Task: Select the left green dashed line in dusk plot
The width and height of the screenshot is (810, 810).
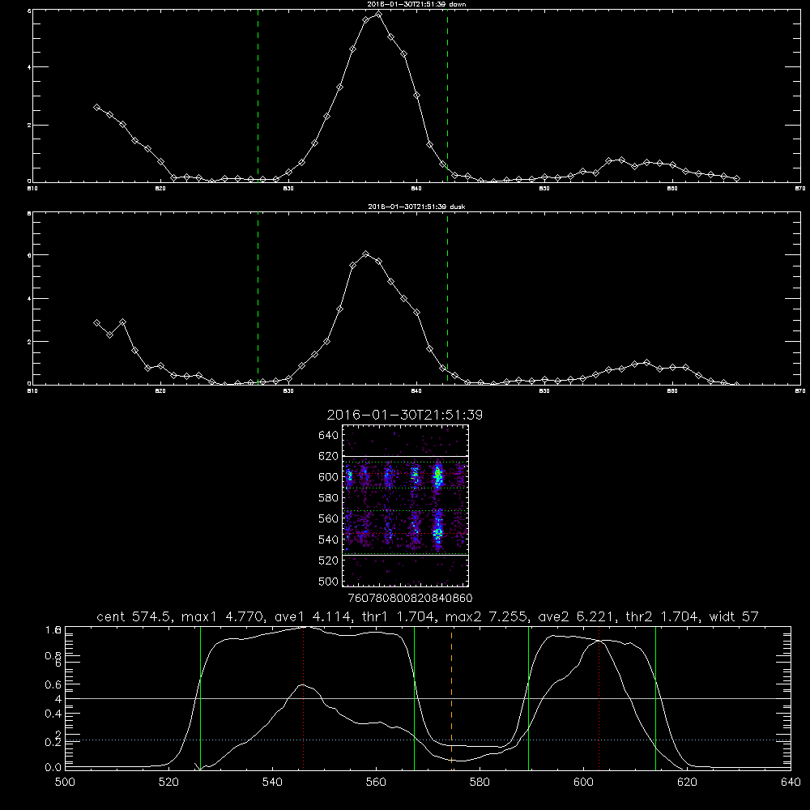Action: [258, 298]
